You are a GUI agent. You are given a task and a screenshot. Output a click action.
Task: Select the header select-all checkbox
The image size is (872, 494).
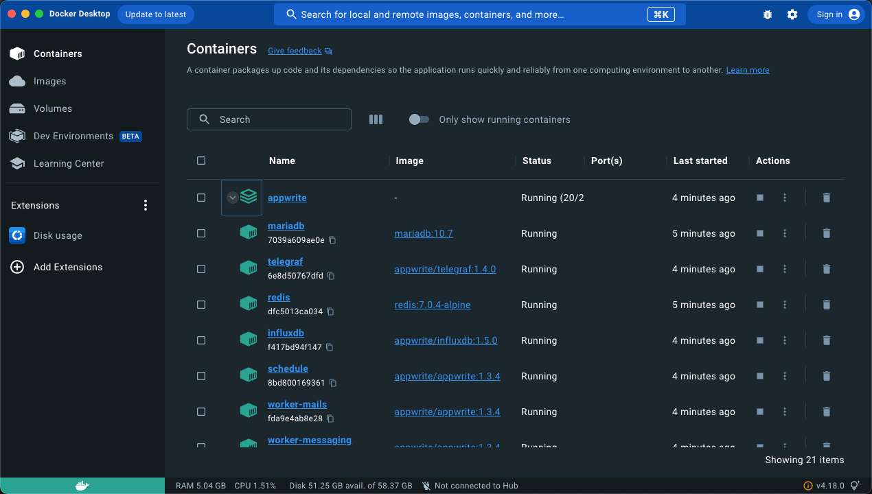pyautogui.click(x=201, y=161)
